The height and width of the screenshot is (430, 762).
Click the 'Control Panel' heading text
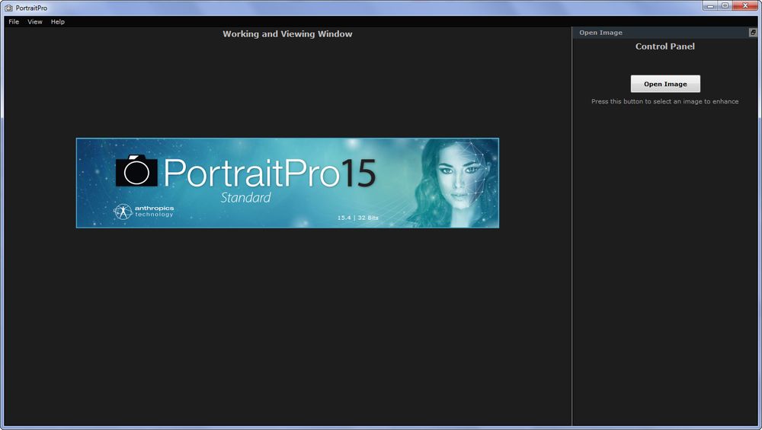pyautogui.click(x=664, y=46)
